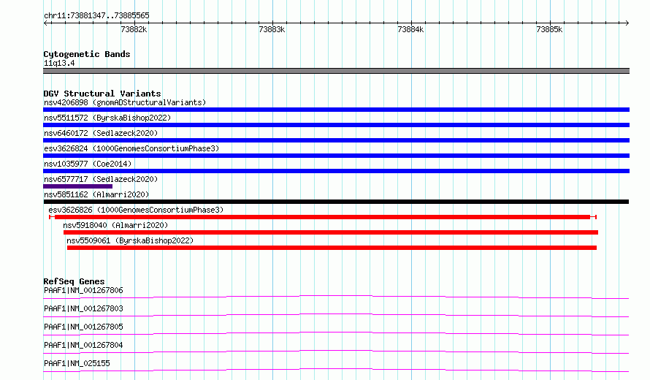Screen dimensions: 650x380
Task: Select the magenta intron line of NM_001267806
Action: [336, 297]
